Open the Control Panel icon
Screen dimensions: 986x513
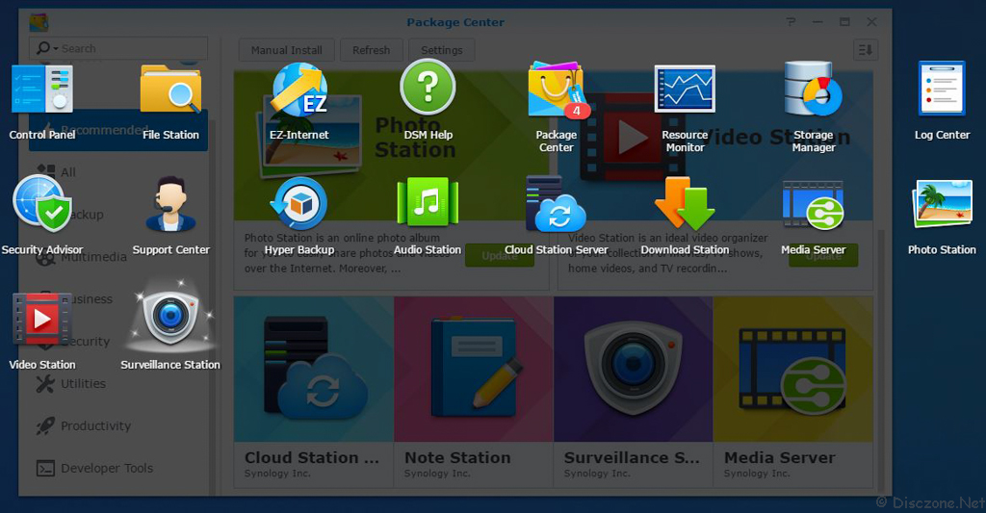42,90
